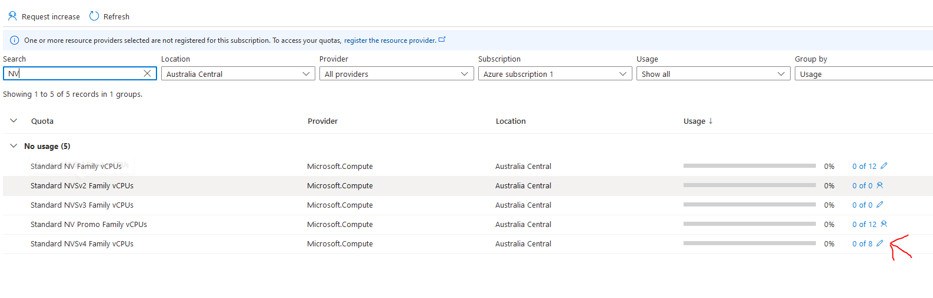Click the usage bar in the NV Promo Family row
This screenshot has height=298, width=933.
(x=749, y=224)
